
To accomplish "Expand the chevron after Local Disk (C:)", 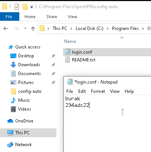I will 108,28.
